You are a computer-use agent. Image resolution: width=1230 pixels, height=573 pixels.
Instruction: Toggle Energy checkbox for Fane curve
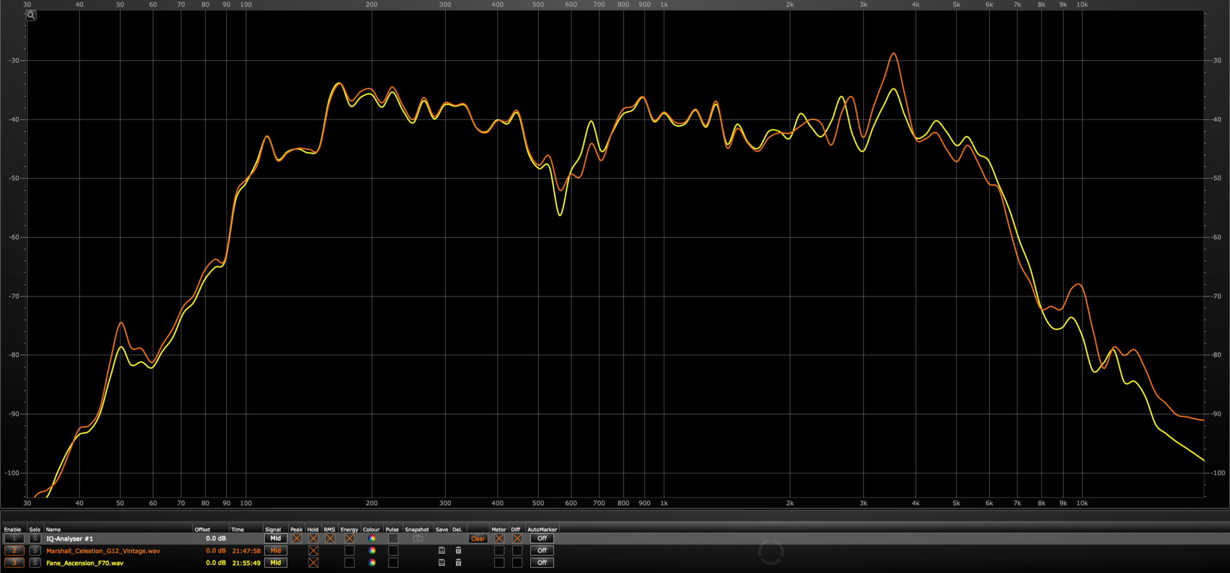point(350,562)
